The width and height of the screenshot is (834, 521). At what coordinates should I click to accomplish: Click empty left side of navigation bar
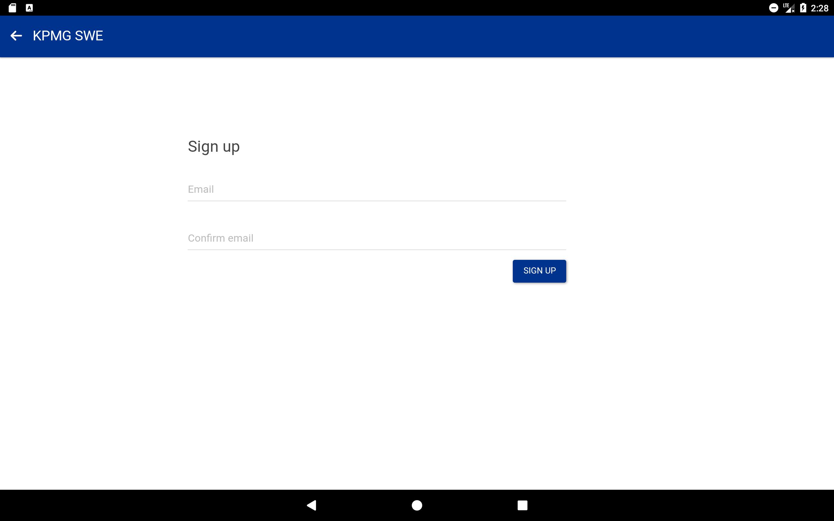[x=138, y=505]
